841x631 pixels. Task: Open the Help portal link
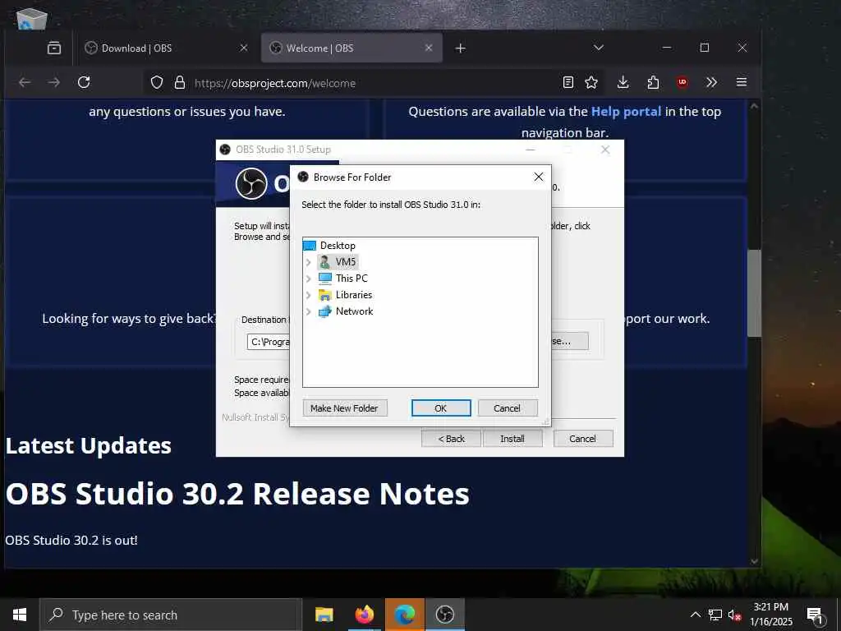(626, 112)
